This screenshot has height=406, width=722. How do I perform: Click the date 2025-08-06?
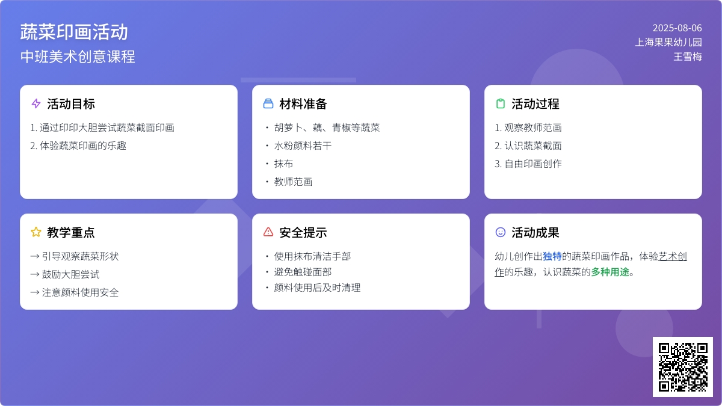677,28
